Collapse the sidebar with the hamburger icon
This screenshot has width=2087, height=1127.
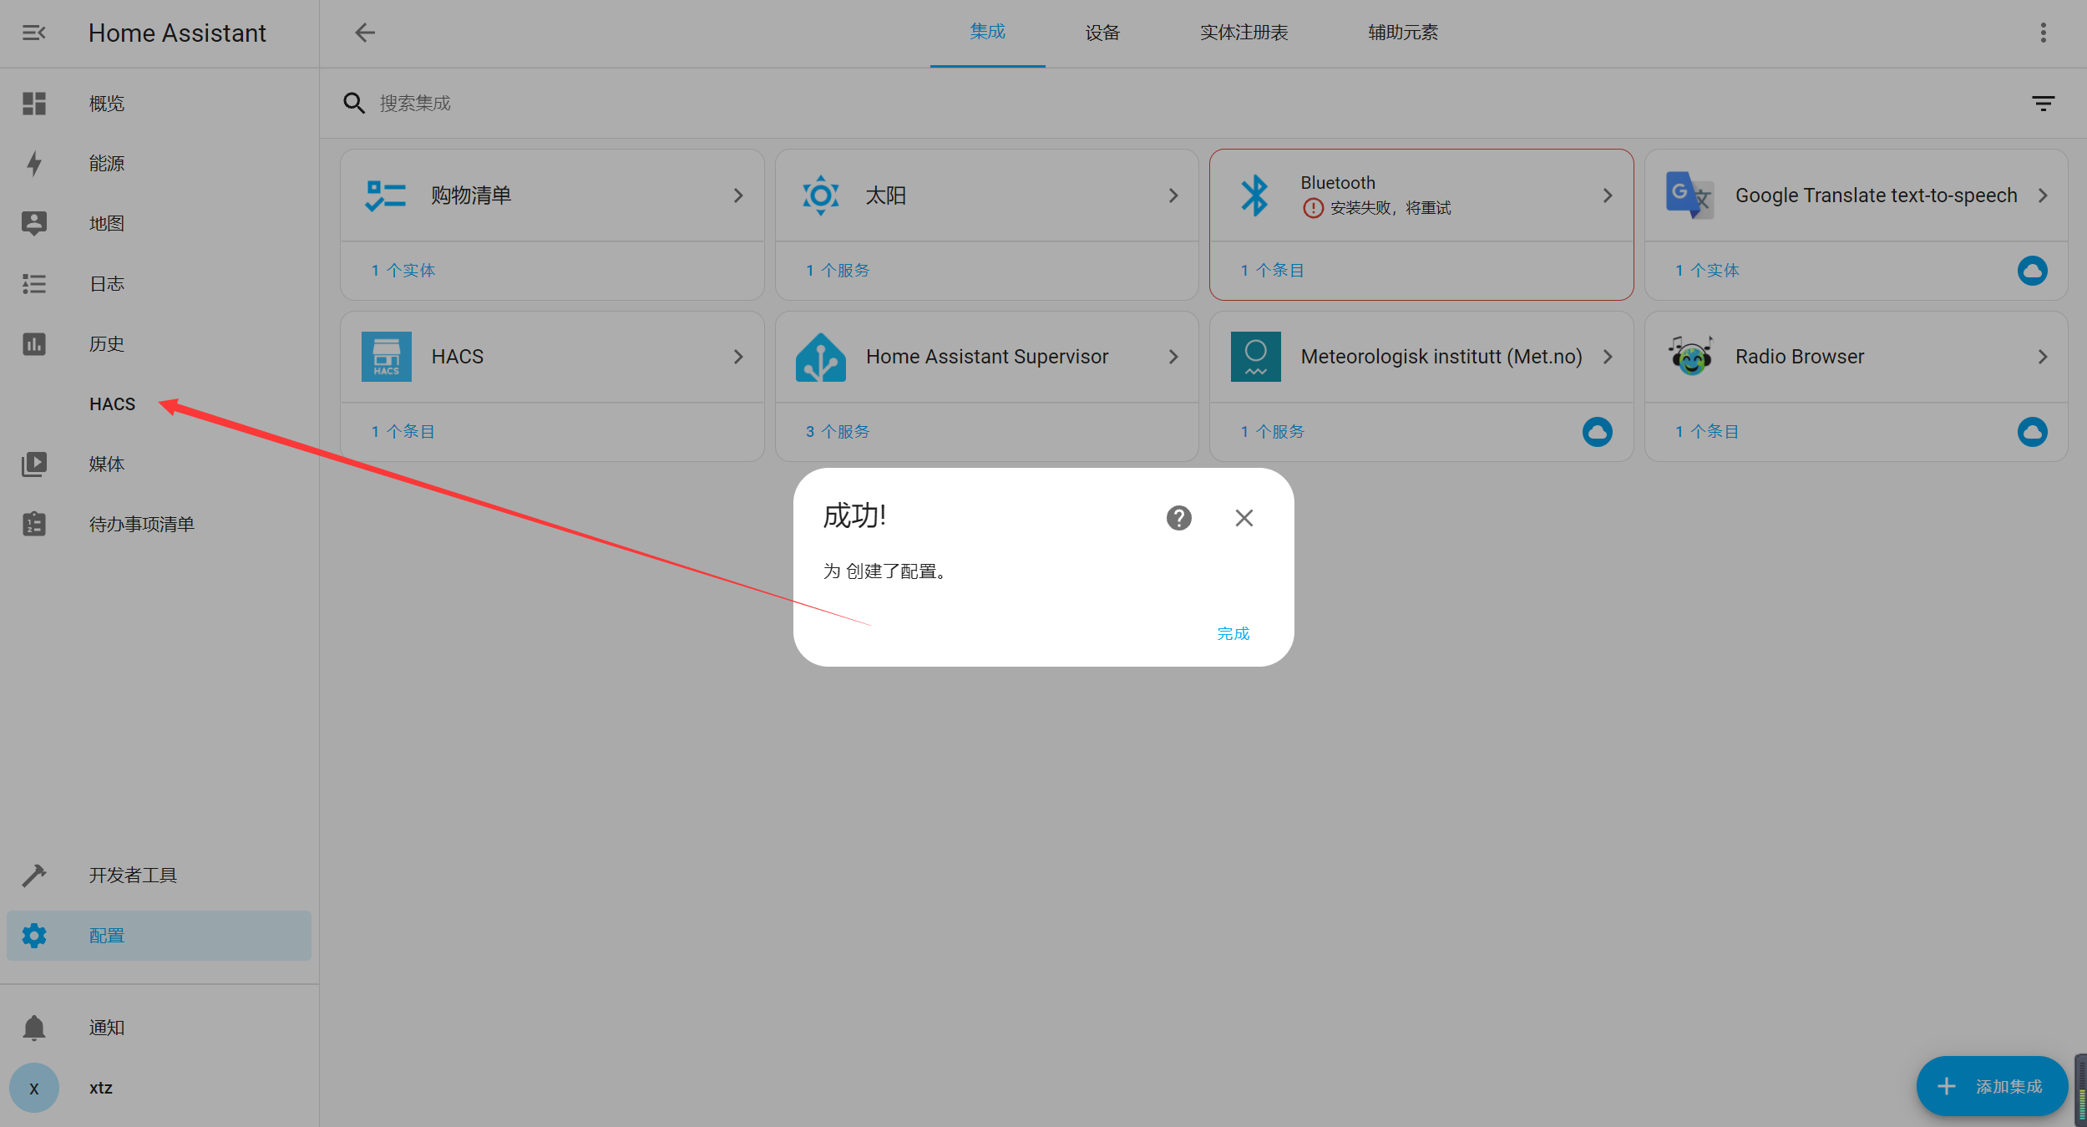tap(34, 33)
